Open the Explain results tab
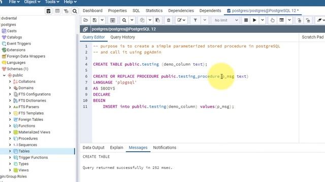 pyautogui.click(x=116, y=148)
